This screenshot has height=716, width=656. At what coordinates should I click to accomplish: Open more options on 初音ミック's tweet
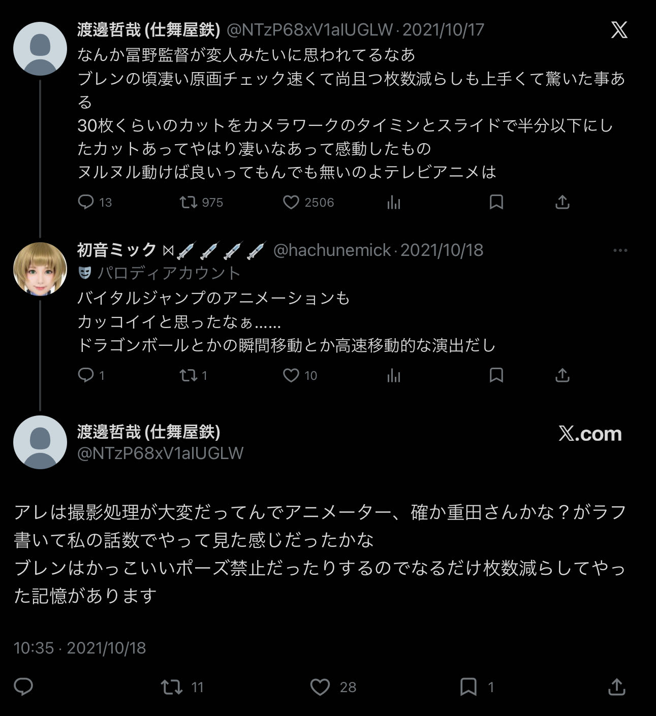pyautogui.click(x=620, y=250)
